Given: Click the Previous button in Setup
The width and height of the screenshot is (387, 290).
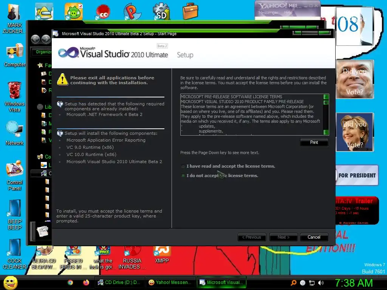Looking at the screenshot, I should 251,237.
